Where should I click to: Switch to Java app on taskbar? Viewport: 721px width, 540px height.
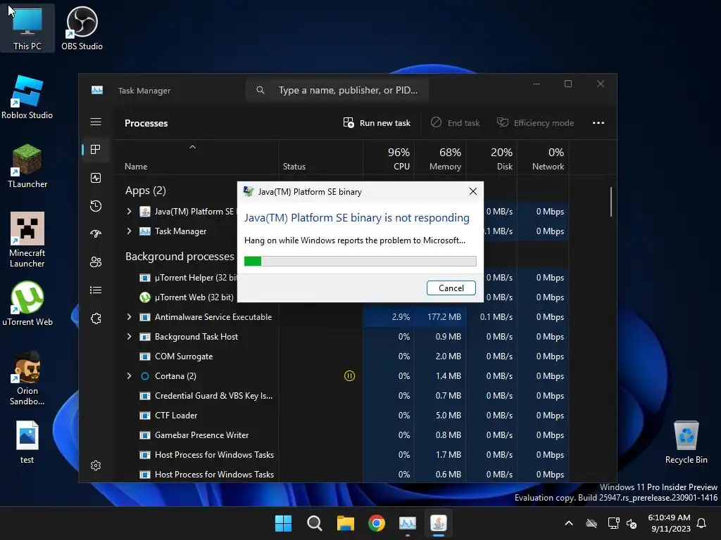(439, 523)
